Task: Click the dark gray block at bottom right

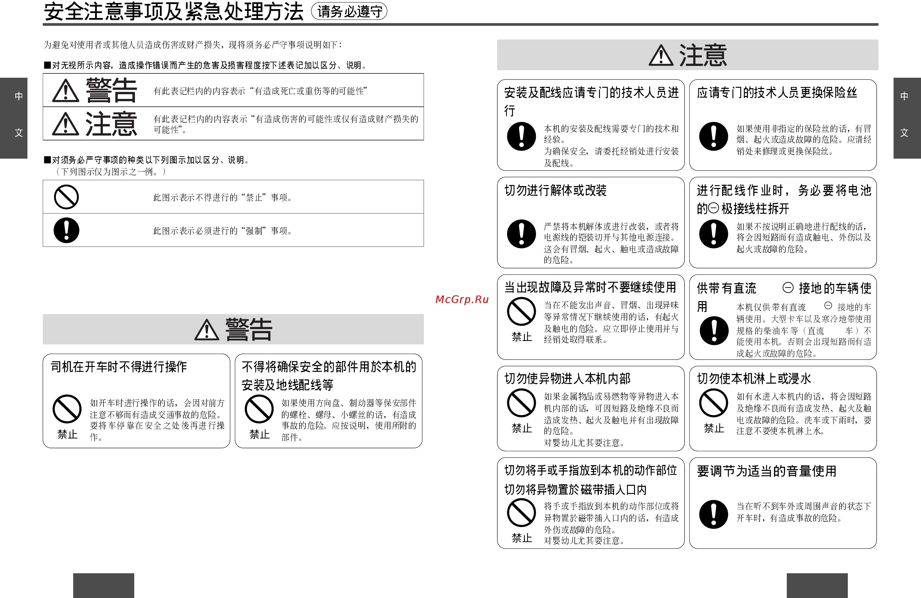Action: click(x=817, y=586)
